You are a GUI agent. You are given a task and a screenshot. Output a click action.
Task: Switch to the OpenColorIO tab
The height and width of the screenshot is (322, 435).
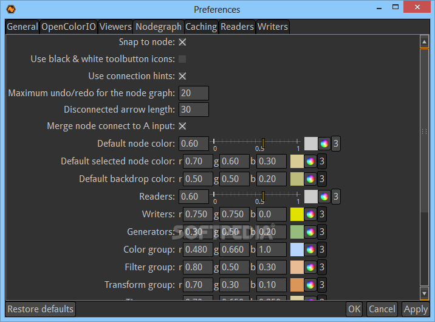pos(69,27)
